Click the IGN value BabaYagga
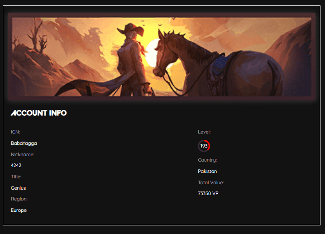Screen dimensions: 325x234 point(24,143)
